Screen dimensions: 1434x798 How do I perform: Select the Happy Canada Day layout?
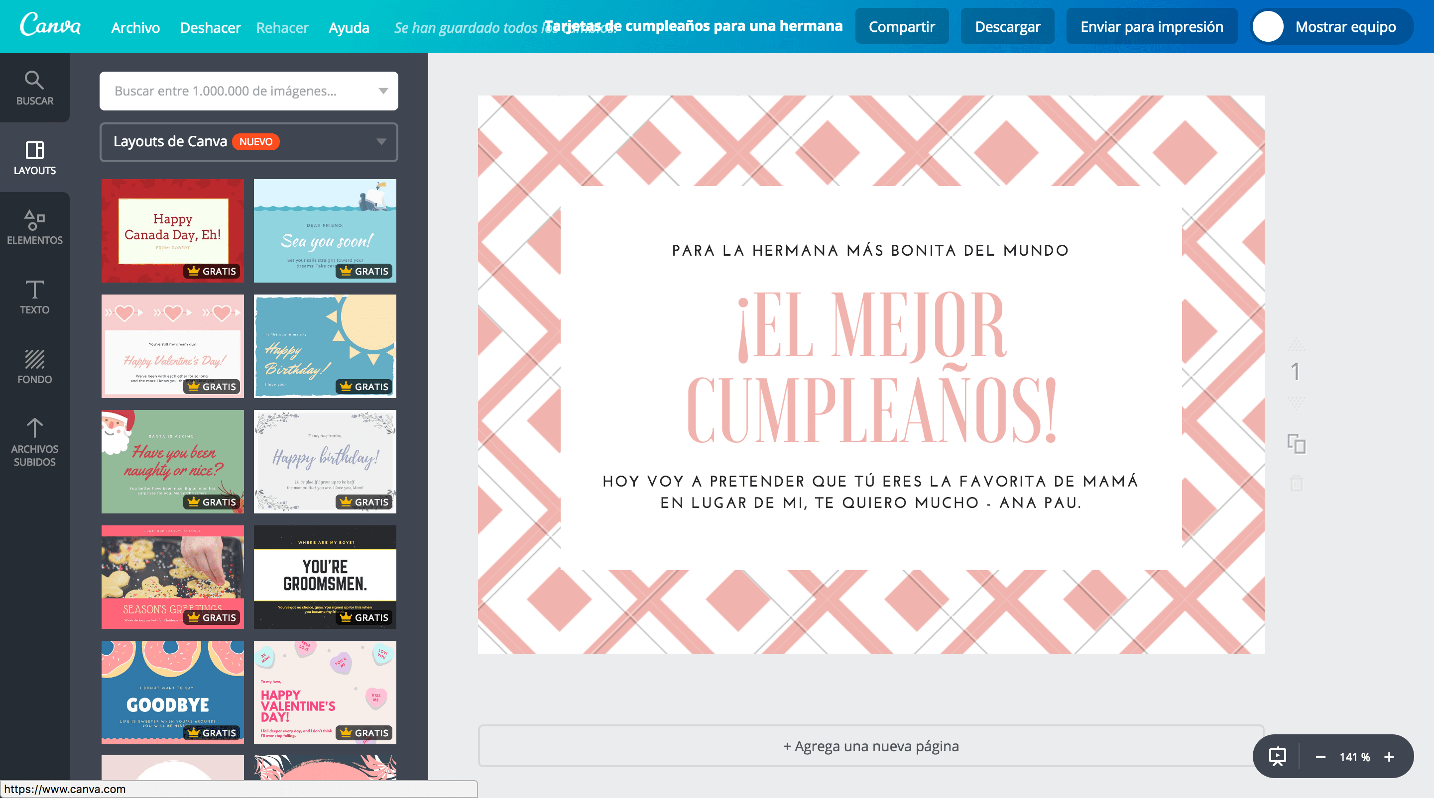pos(173,231)
